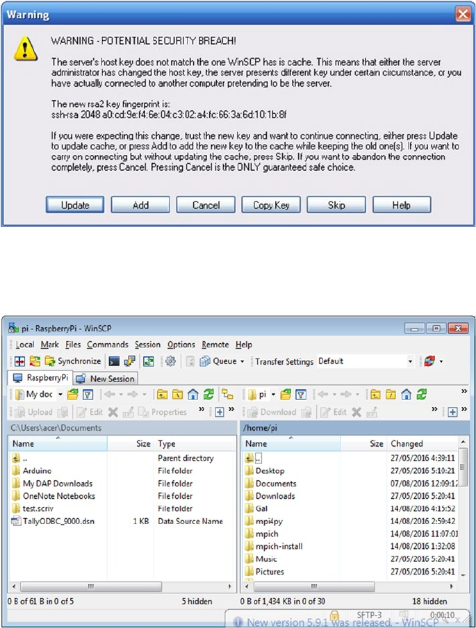Go to local parent directory icon

click(162, 395)
